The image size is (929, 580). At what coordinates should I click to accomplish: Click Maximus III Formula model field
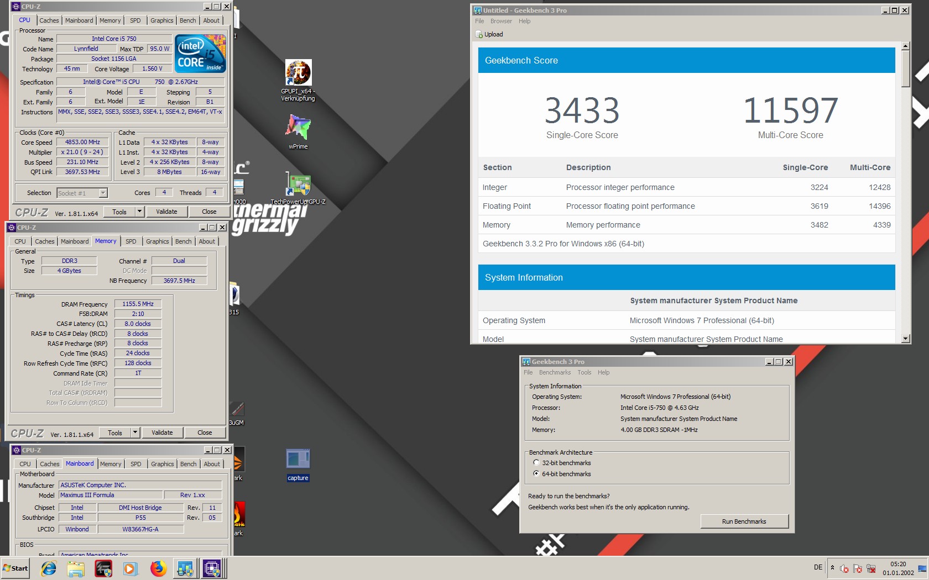[x=111, y=495]
